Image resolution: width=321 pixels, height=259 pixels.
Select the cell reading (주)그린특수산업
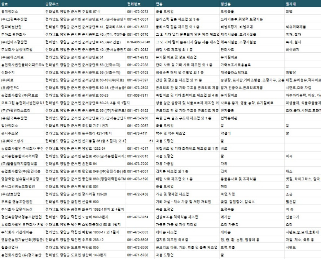point(22,19)
